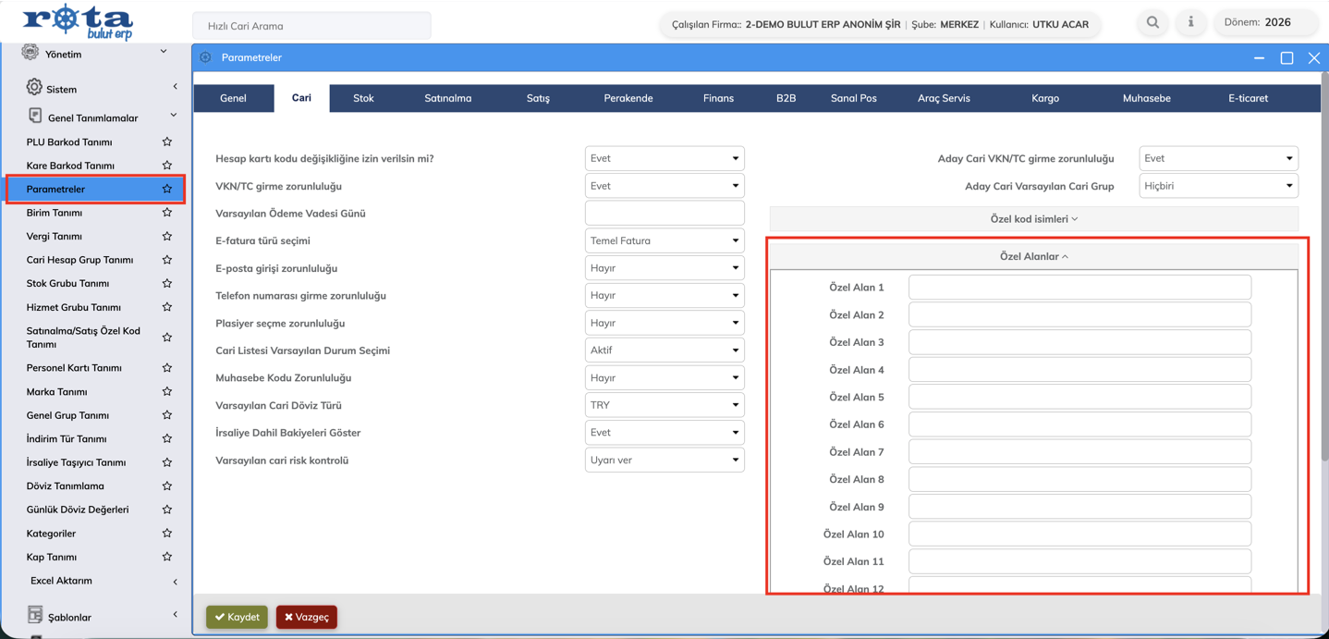Viewport: 1329px width, 639px height.
Task: Toggle favorite star for Vergi Tanımı
Action: coord(167,236)
